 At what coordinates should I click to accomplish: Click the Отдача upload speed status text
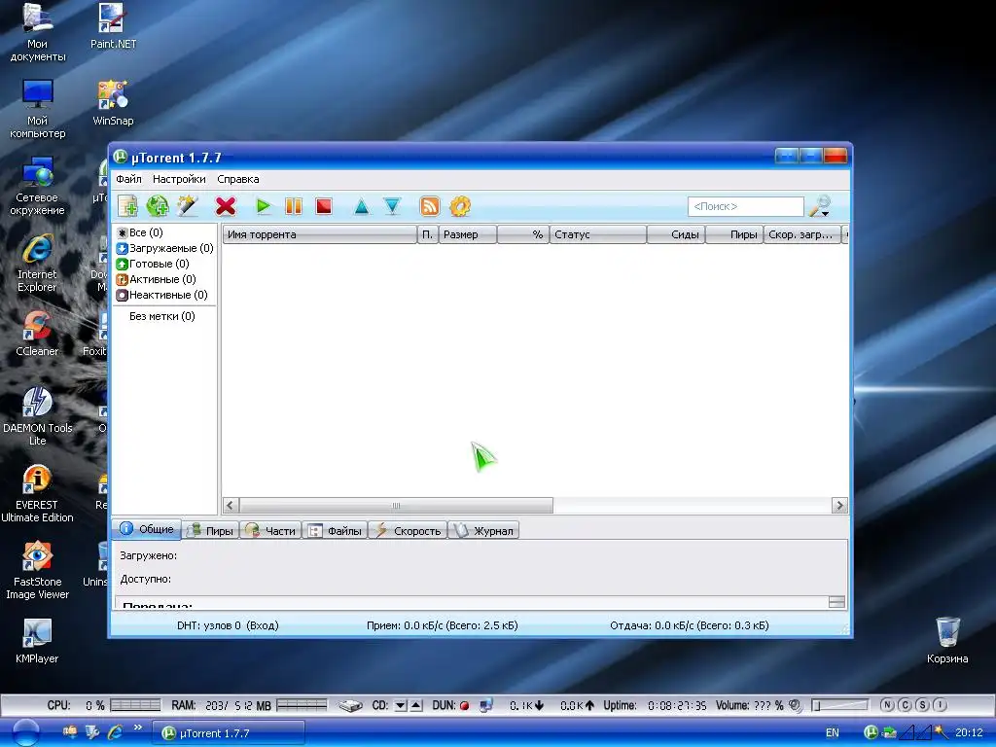pyautogui.click(x=690, y=625)
